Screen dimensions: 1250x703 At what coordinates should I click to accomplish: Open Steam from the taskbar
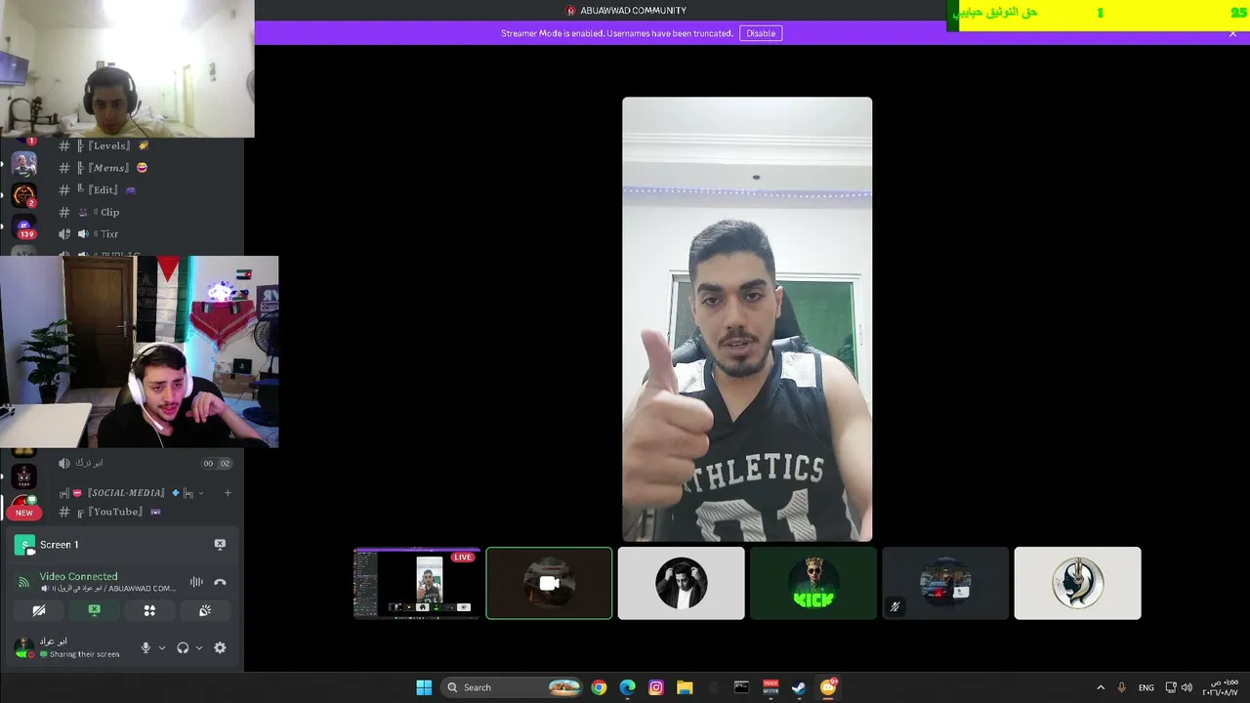[799, 687]
